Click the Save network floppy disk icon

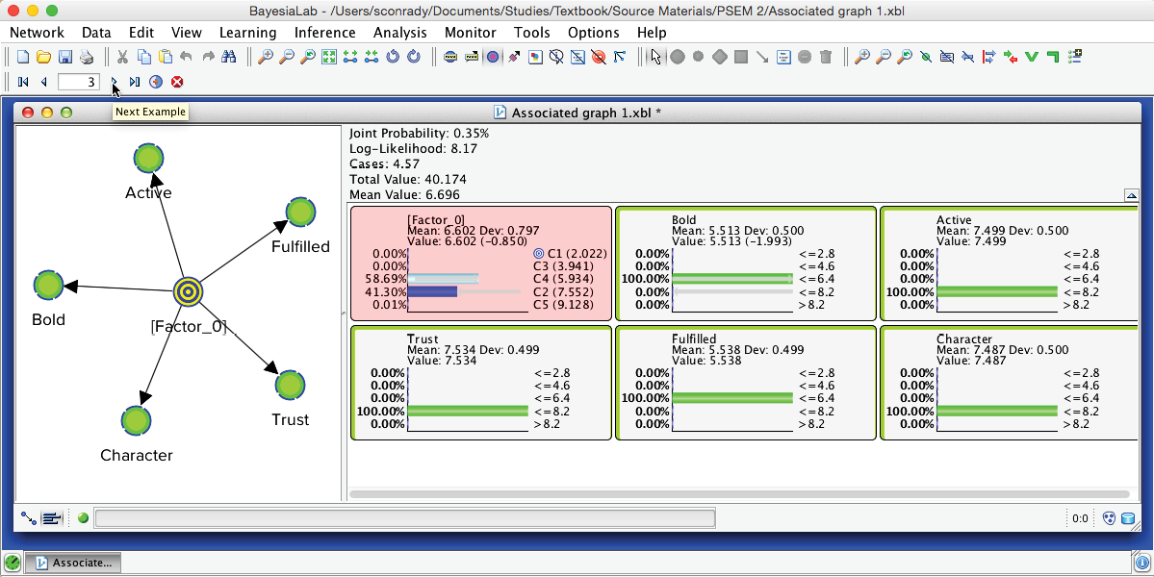point(65,58)
